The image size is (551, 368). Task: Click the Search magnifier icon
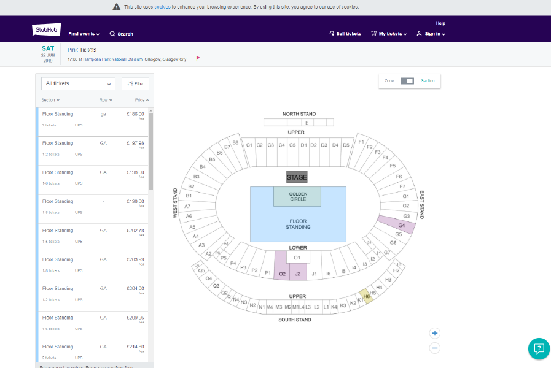(x=112, y=34)
